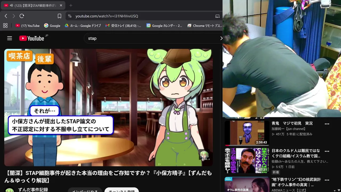Open Gmail 受信トレイ bookmark
341x192 pixels.
tap(123, 26)
